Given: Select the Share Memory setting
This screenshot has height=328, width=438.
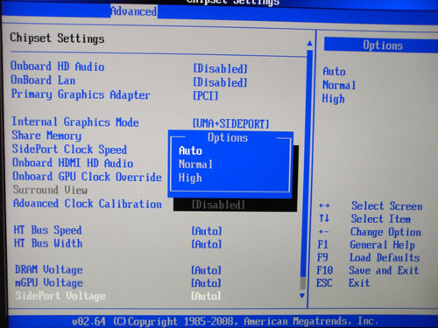Looking at the screenshot, I should [46, 136].
